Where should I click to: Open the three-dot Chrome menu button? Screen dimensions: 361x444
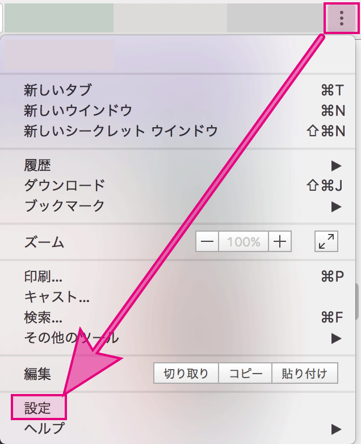tap(342, 18)
